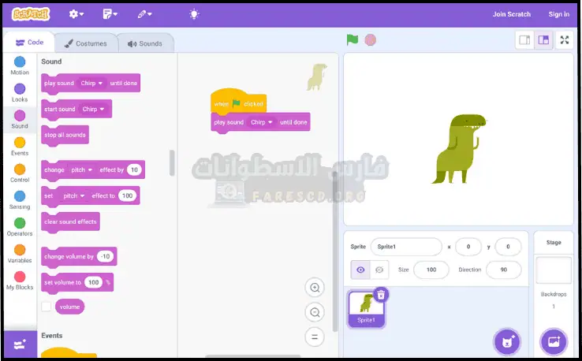The height and width of the screenshot is (361, 582).
Task: Click the sprite Direction input field
Action: coord(503,270)
